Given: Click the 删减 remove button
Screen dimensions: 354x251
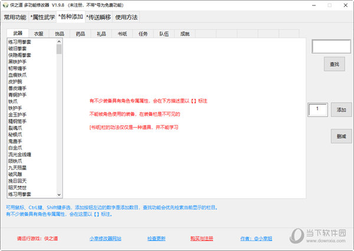Looking at the screenshot, I should (342, 136).
